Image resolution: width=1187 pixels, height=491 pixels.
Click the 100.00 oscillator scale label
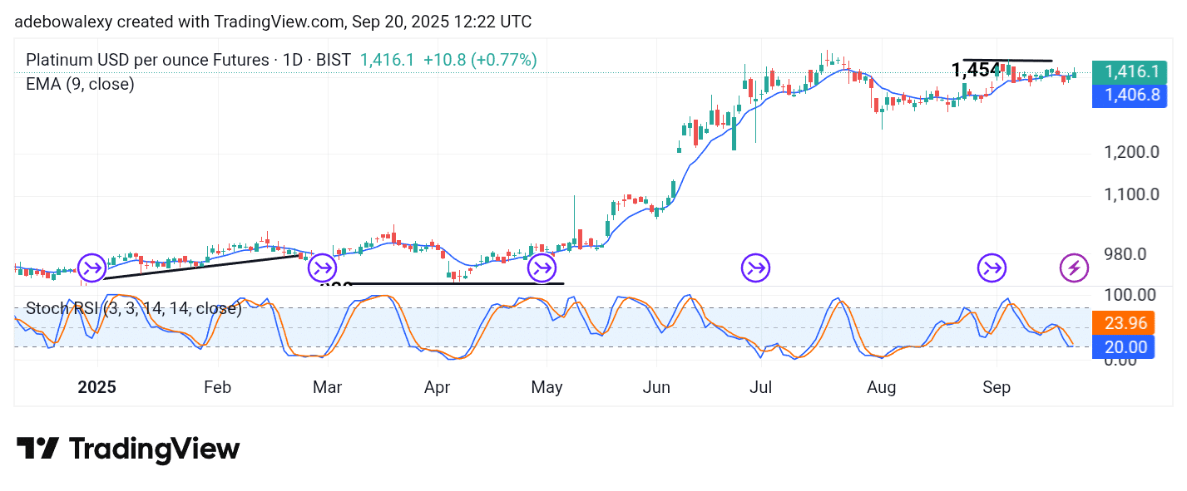1129,295
